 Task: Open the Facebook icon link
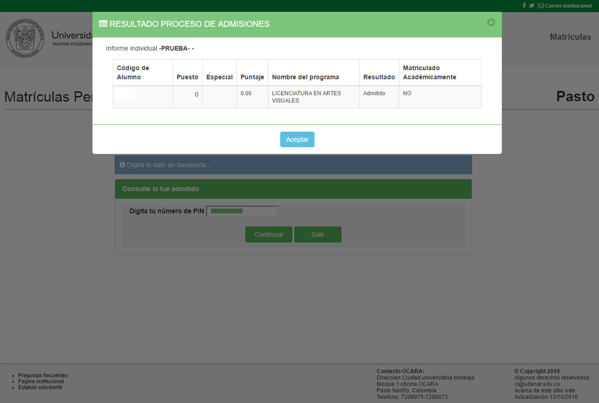(x=524, y=6)
